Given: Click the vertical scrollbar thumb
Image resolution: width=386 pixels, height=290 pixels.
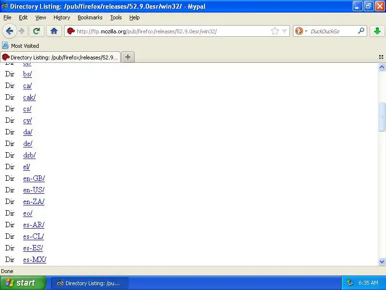Looking at the screenshot, I should (x=382, y=116).
